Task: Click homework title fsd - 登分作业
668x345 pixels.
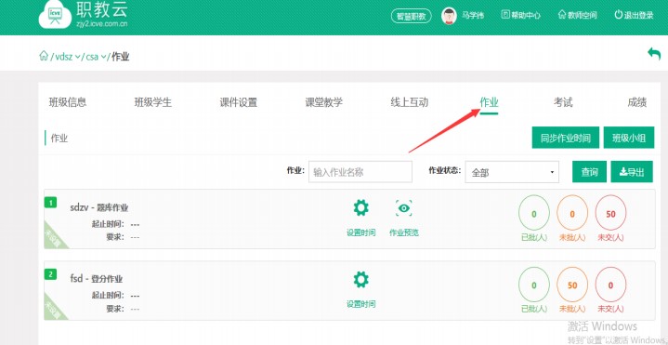Action: point(97,279)
